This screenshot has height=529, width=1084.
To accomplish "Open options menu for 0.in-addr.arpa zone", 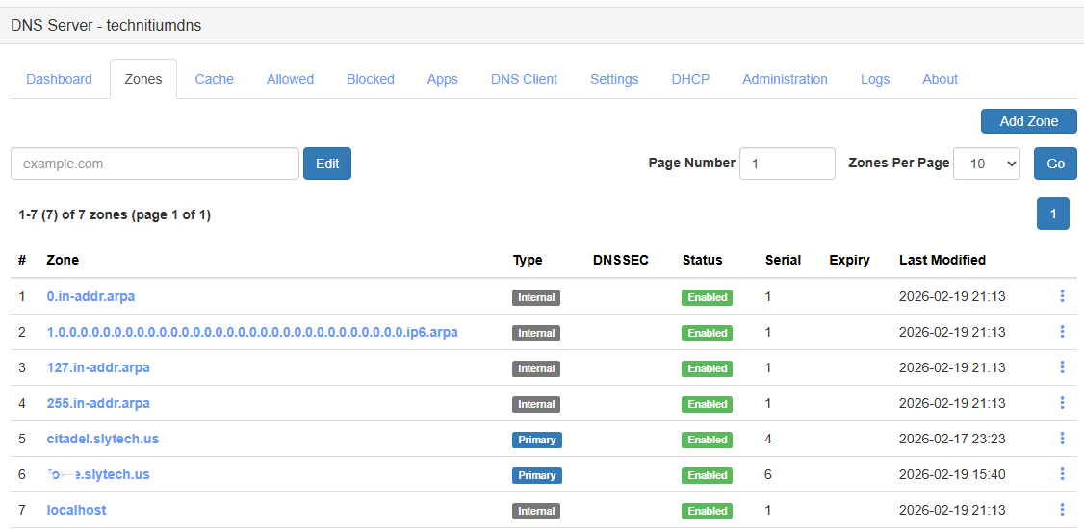I will (x=1062, y=296).
